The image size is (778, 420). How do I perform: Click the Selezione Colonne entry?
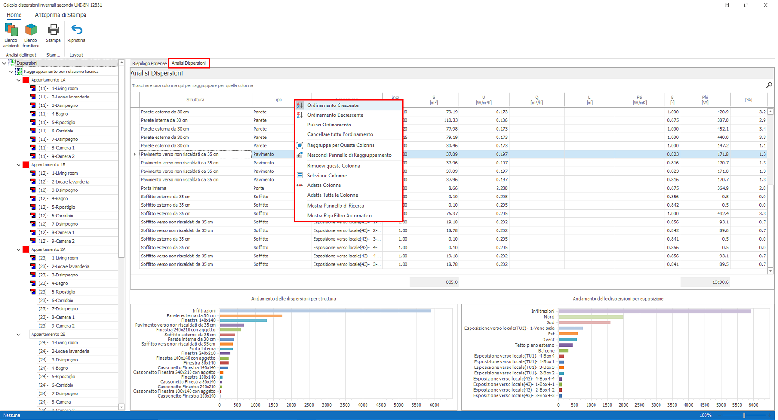(x=327, y=176)
